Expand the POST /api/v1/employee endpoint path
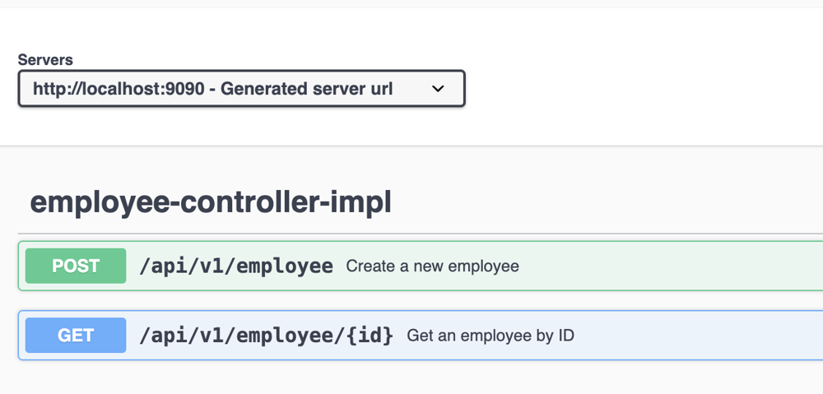The image size is (823, 394). [x=236, y=266]
